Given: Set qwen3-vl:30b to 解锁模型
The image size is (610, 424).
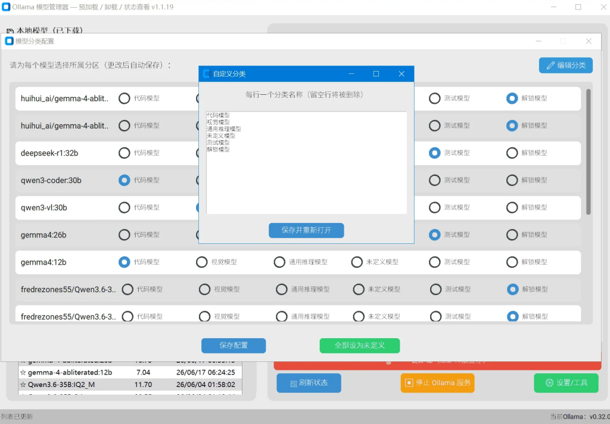Looking at the screenshot, I should click(x=512, y=208).
